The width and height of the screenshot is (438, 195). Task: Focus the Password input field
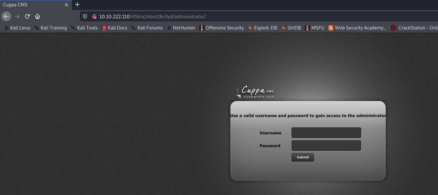pyautogui.click(x=326, y=146)
